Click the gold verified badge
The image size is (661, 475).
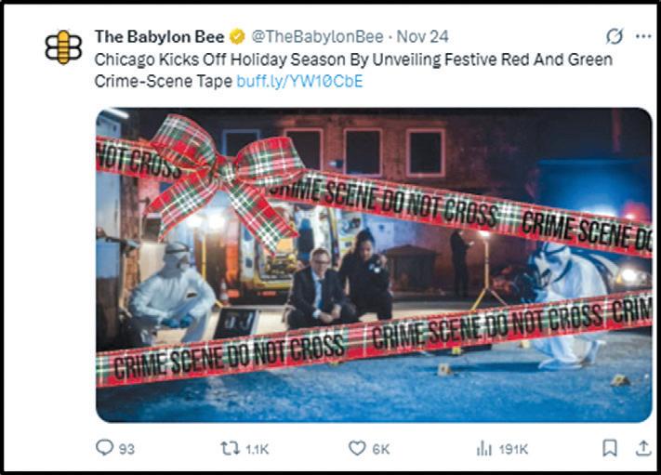click(237, 36)
